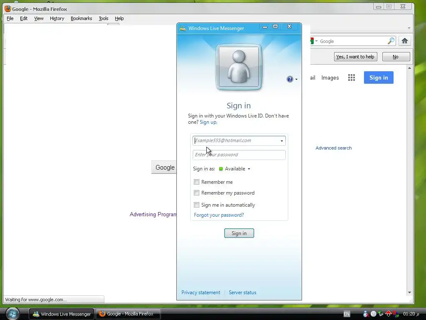Screen dimensions: 426x320
Task: Open the File menu in Firefox
Action: tap(10, 18)
